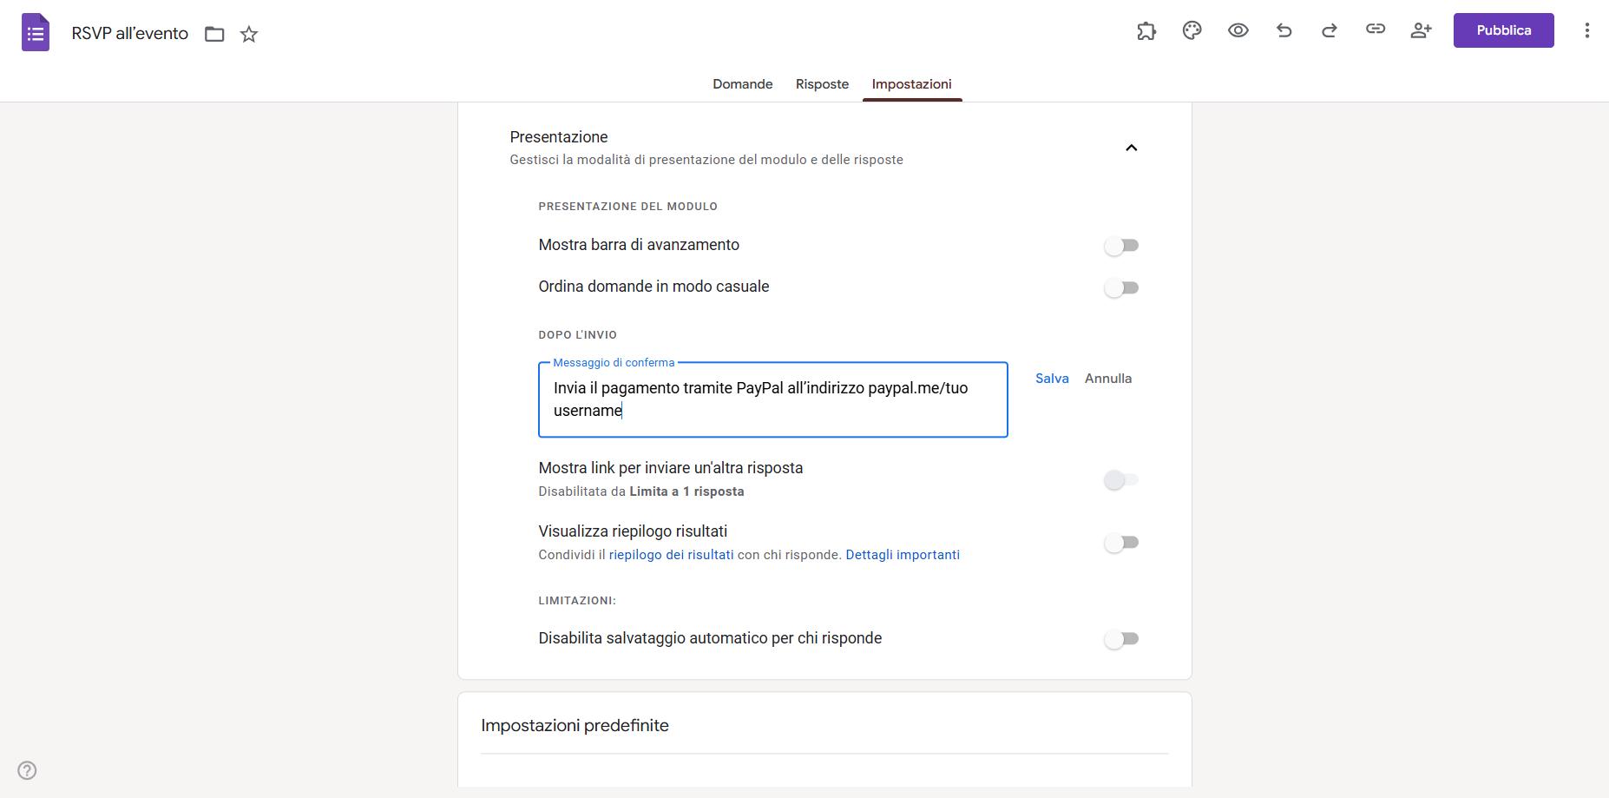
Task: Copy the form link icon
Action: coord(1375,29)
